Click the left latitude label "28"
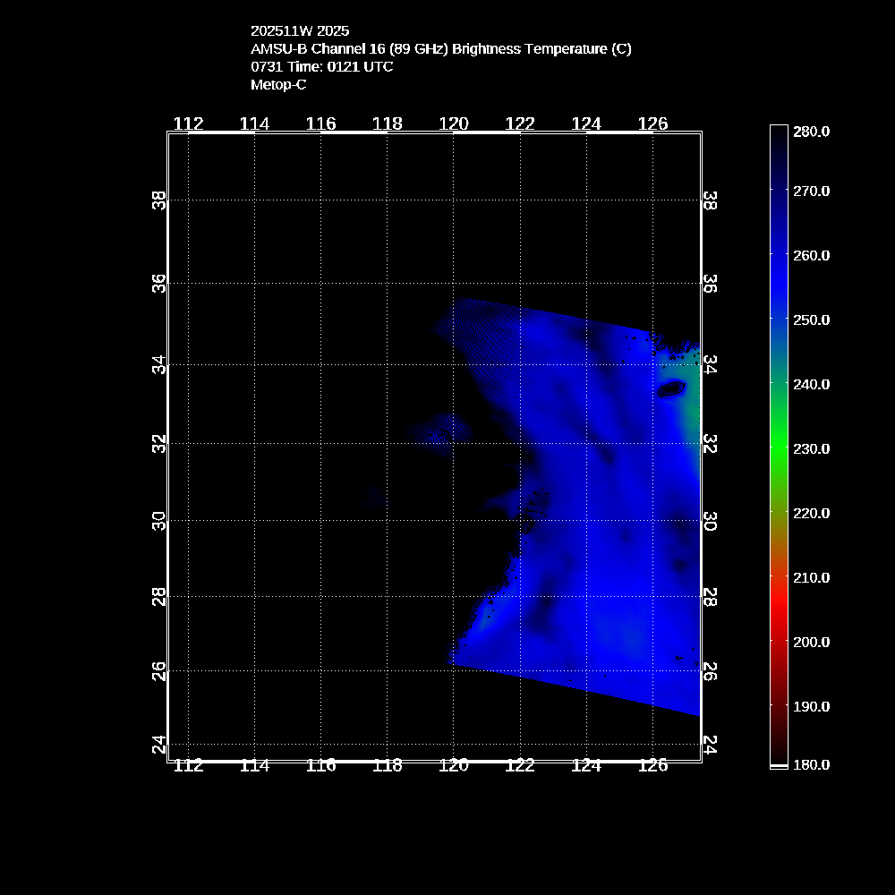 (x=159, y=596)
